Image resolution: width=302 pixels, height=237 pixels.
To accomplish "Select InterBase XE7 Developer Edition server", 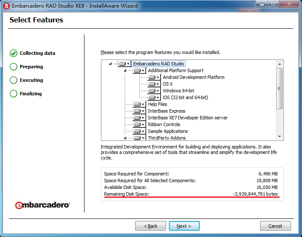I will [188, 118].
